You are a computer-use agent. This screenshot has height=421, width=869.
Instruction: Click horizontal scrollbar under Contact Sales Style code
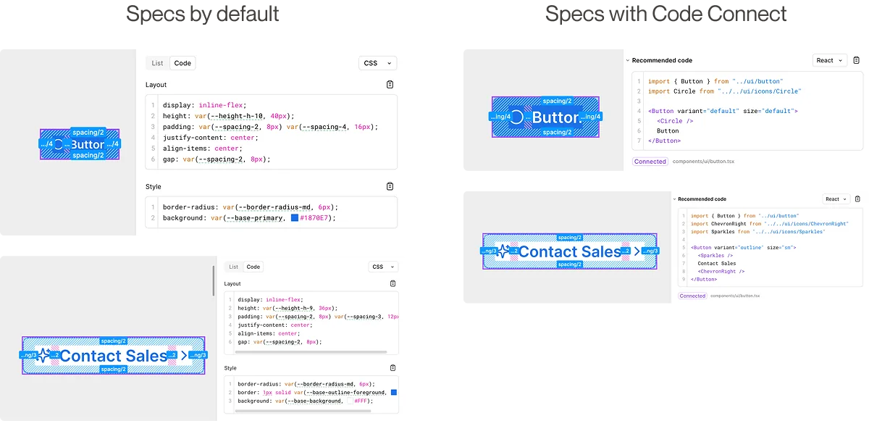(x=303, y=410)
